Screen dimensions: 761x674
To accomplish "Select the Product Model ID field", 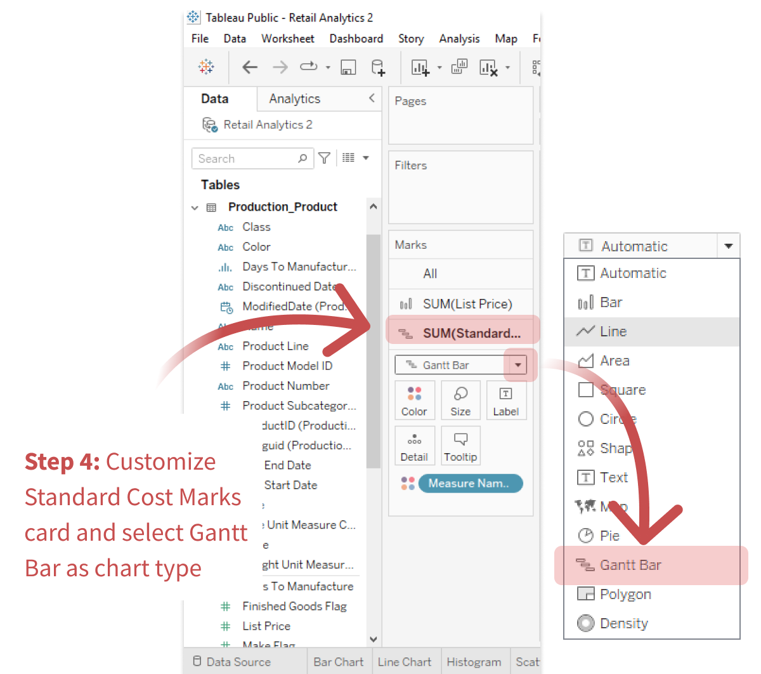I will [287, 366].
